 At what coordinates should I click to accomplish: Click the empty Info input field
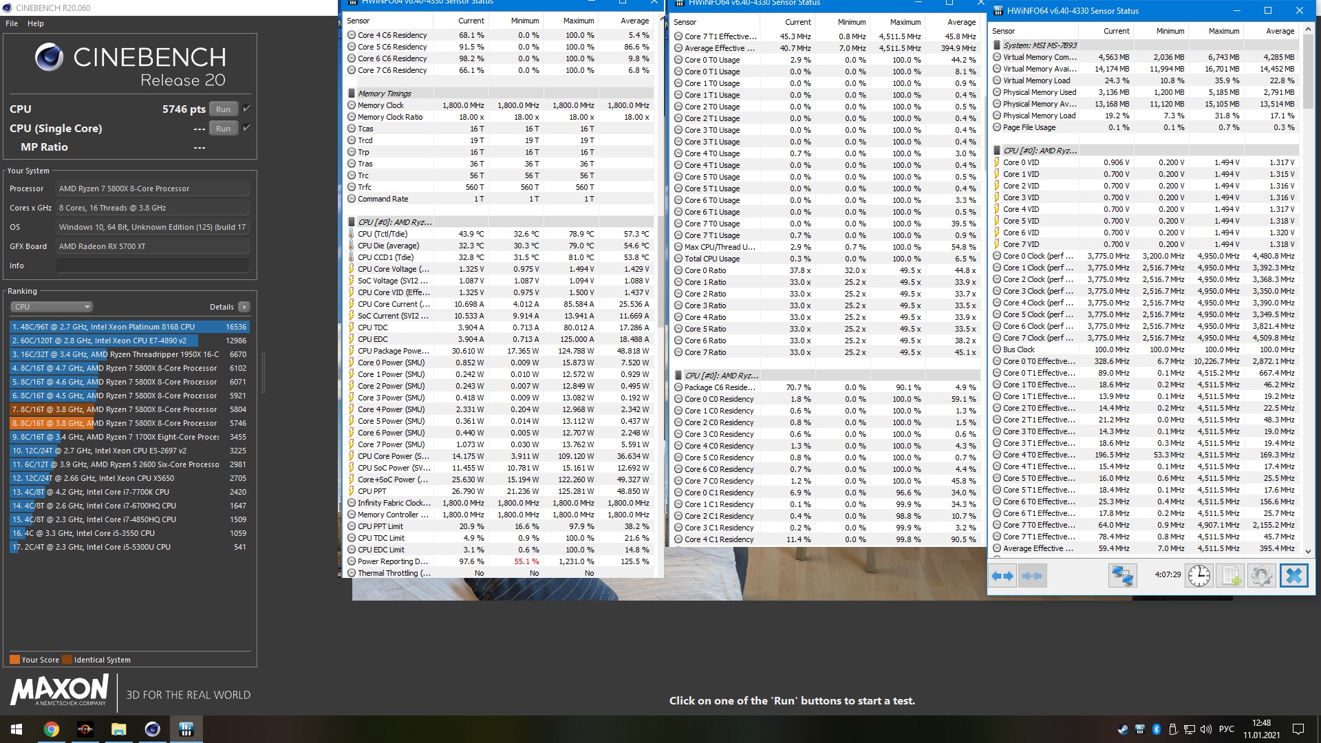click(152, 266)
